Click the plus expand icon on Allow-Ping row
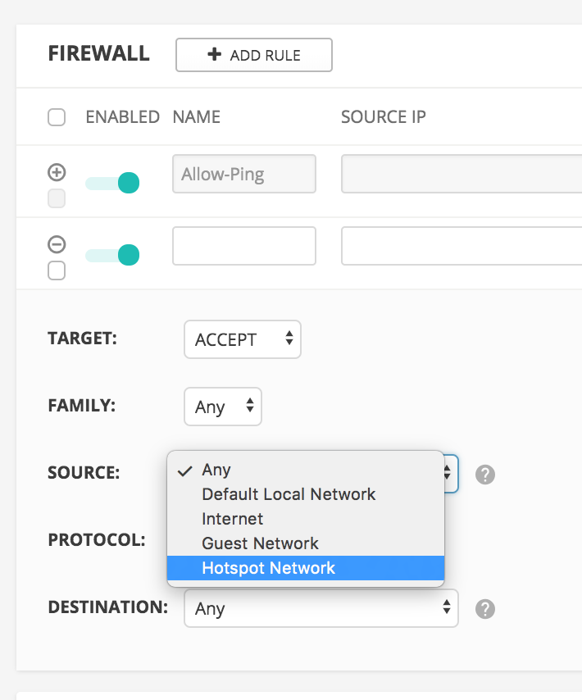Screen dimensions: 582x700 [57, 172]
